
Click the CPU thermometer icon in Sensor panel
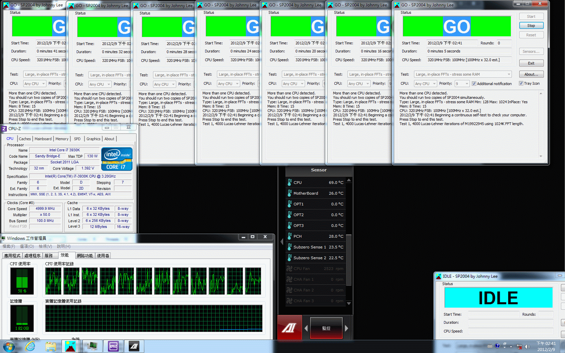tap(290, 182)
